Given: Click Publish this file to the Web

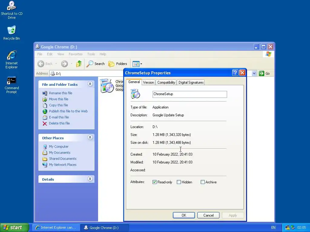Looking at the screenshot, I should [68, 111].
